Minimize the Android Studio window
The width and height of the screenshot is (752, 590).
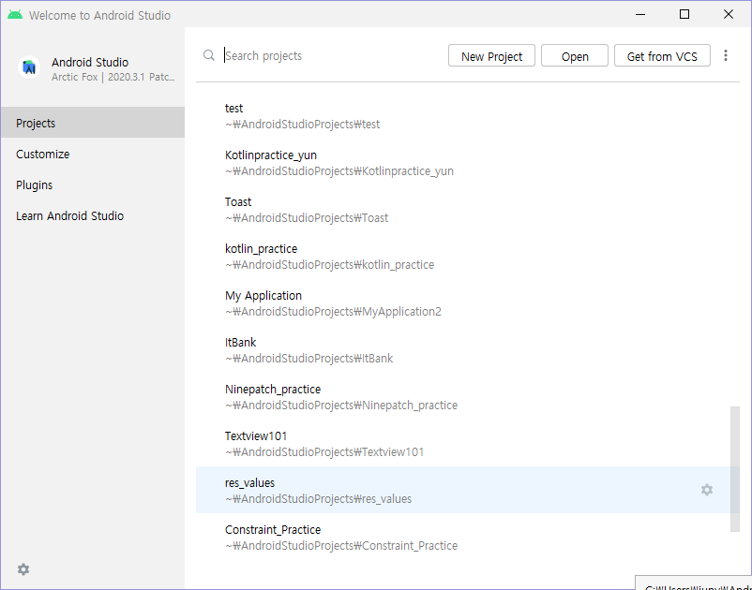(639, 14)
